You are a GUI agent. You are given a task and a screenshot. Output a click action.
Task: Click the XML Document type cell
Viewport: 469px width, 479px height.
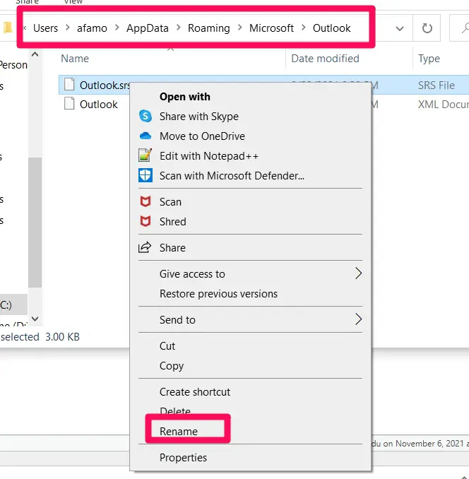click(x=443, y=104)
